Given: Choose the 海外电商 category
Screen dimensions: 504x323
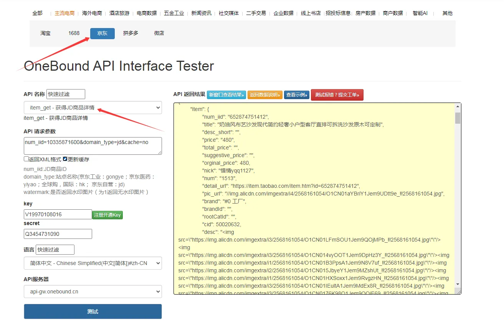Looking at the screenshot, I should pos(92,13).
